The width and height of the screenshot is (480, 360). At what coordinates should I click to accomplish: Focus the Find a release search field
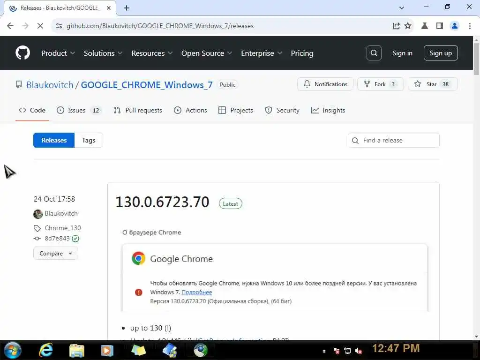coord(394,140)
